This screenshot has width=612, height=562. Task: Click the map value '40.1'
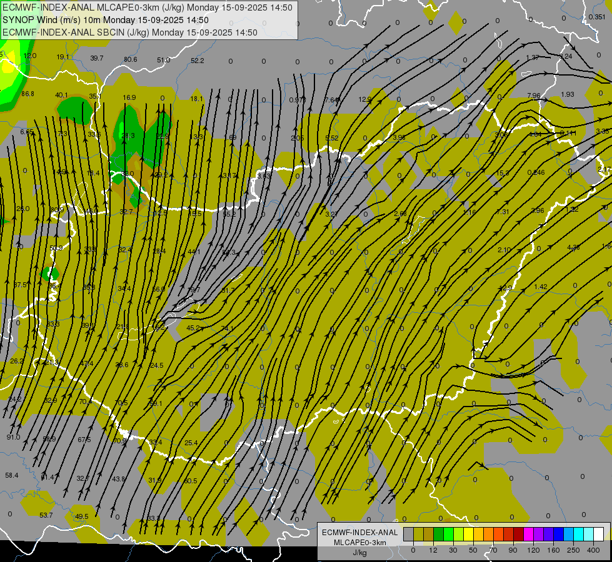click(62, 95)
